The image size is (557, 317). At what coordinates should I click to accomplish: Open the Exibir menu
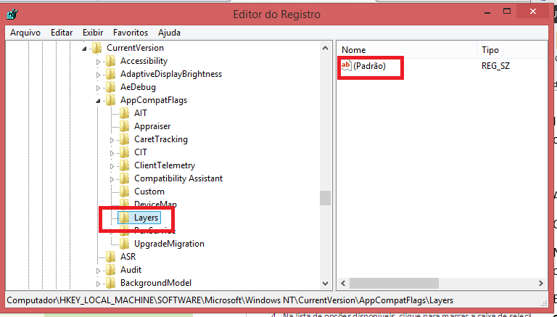point(93,33)
